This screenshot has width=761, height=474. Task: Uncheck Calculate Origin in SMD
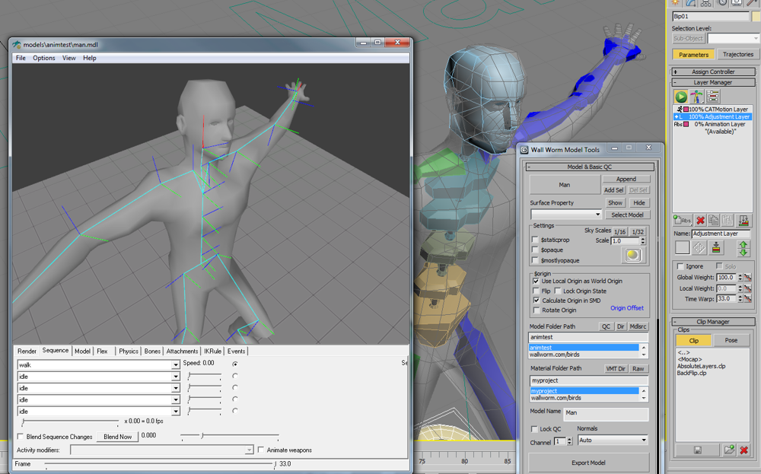[x=536, y=301]
